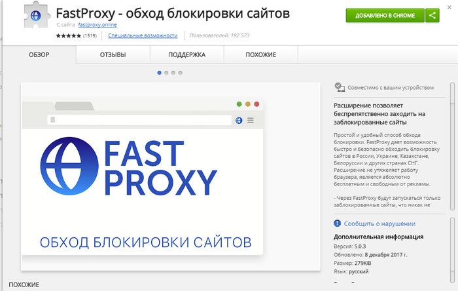
Task: Click the size value 279KiB
Action: (x=362, y=263)
